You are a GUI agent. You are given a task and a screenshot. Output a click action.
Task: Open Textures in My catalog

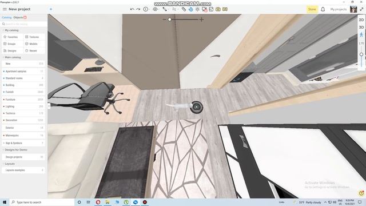(34, 37)
